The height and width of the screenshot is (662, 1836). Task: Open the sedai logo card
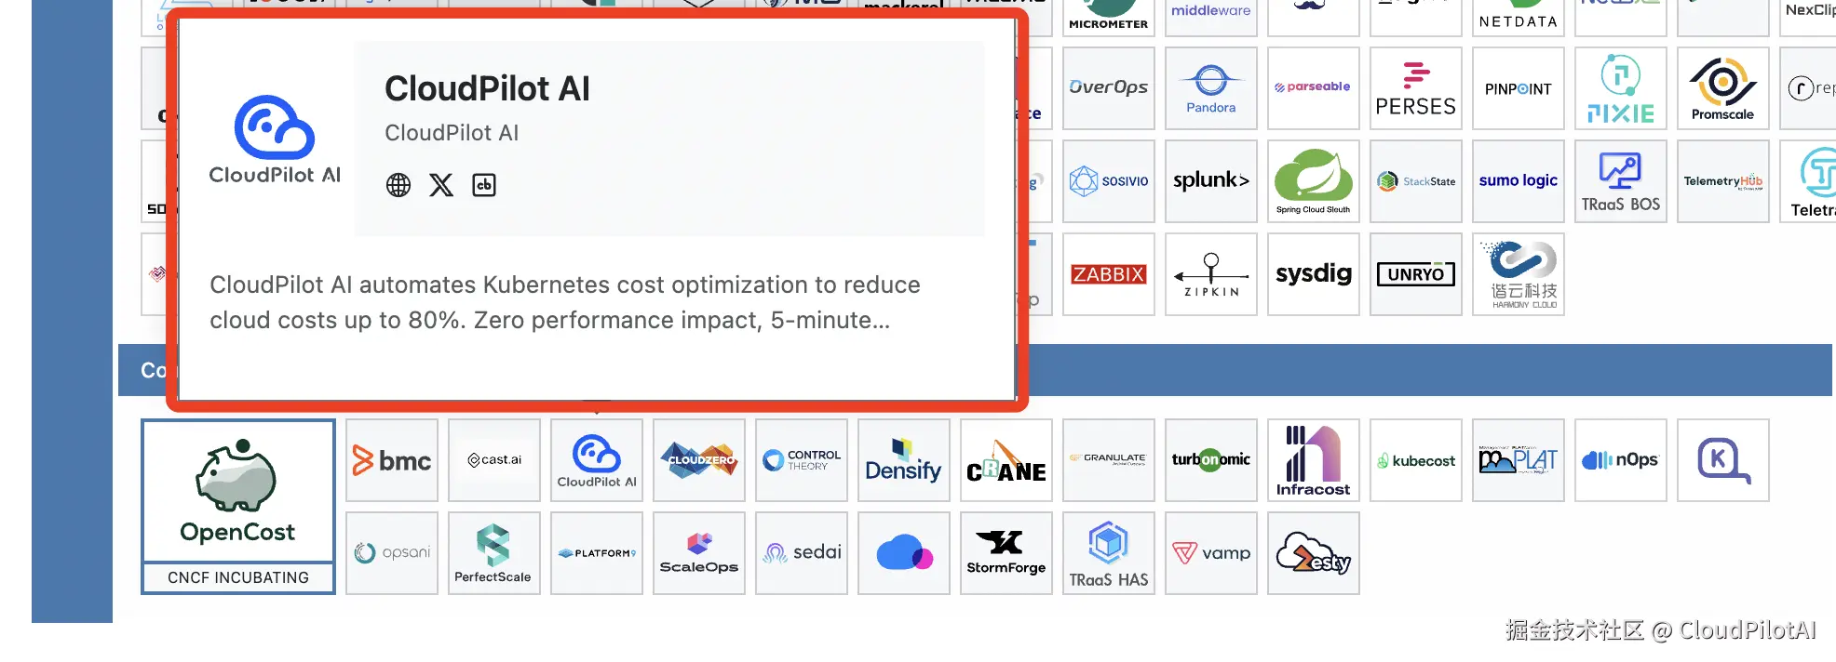(802, 553)
